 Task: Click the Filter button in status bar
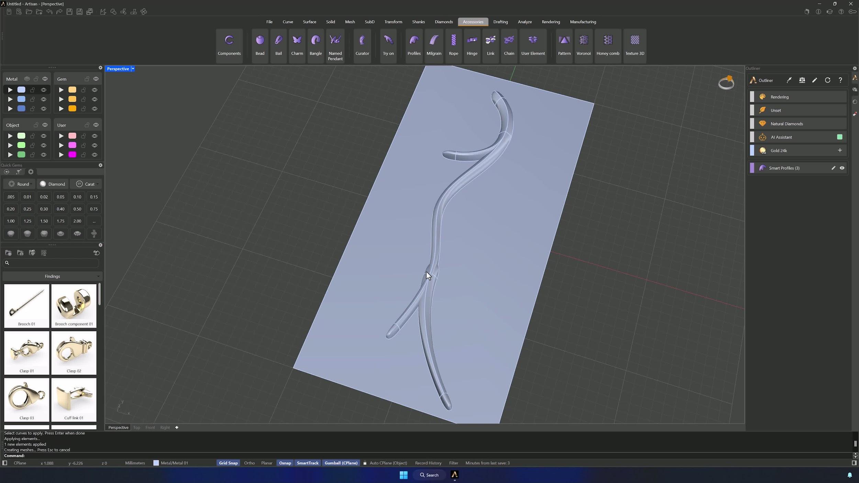[x=454, y=463]
